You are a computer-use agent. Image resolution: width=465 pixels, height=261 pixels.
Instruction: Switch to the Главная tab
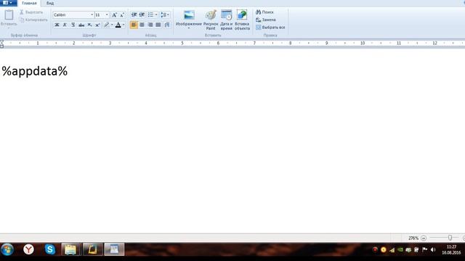click(29, 3)
